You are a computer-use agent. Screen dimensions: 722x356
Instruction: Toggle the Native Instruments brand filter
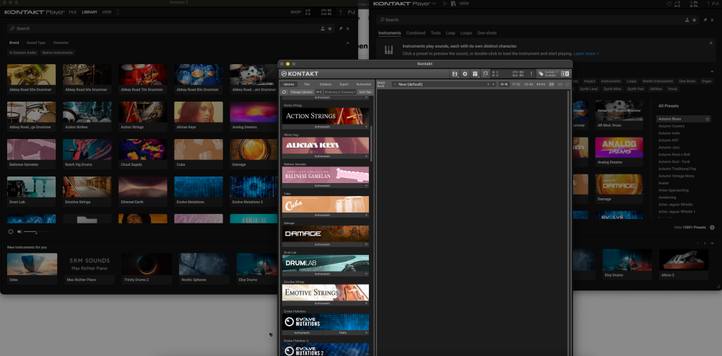pyautogui.click(x=57, y=53)
